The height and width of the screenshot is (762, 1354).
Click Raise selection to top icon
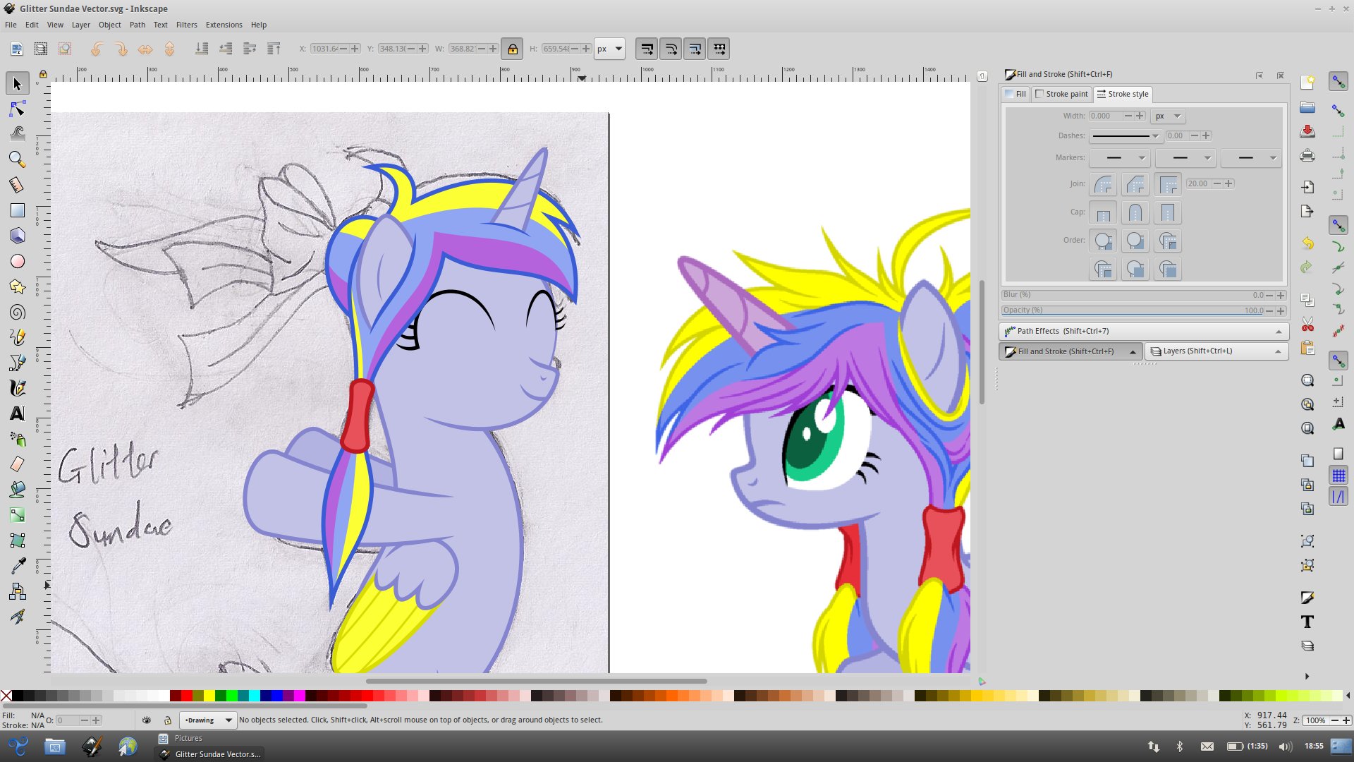274,49
